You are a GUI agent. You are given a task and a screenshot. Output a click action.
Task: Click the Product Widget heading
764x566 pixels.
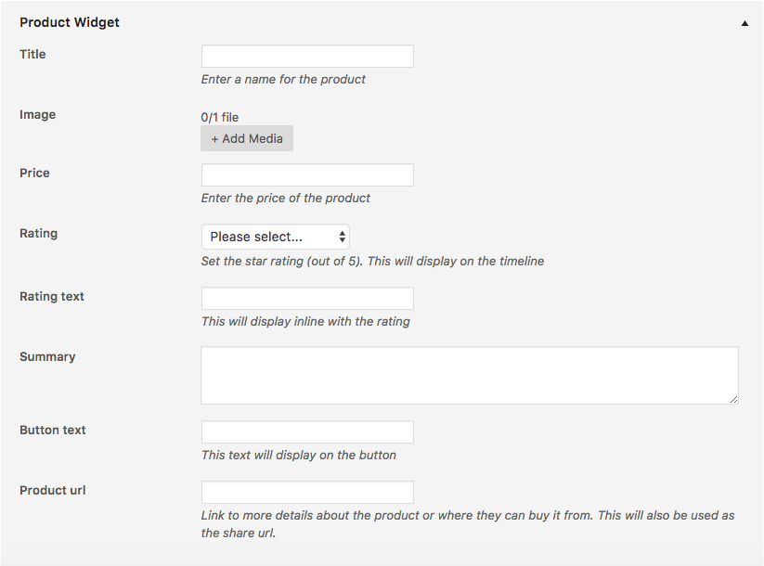point(70,22)
